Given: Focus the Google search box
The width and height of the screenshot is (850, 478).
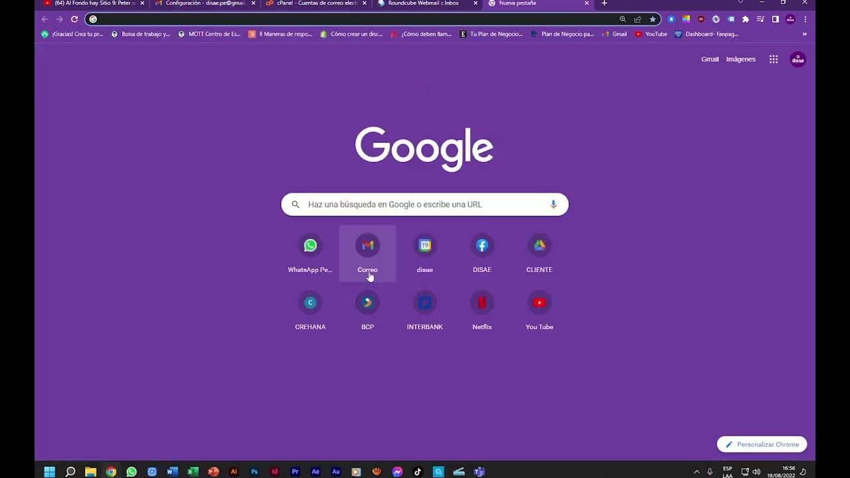Looking at the screenshot, I should [x=425, y=204].
